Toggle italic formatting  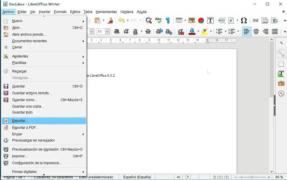(126, 31)
